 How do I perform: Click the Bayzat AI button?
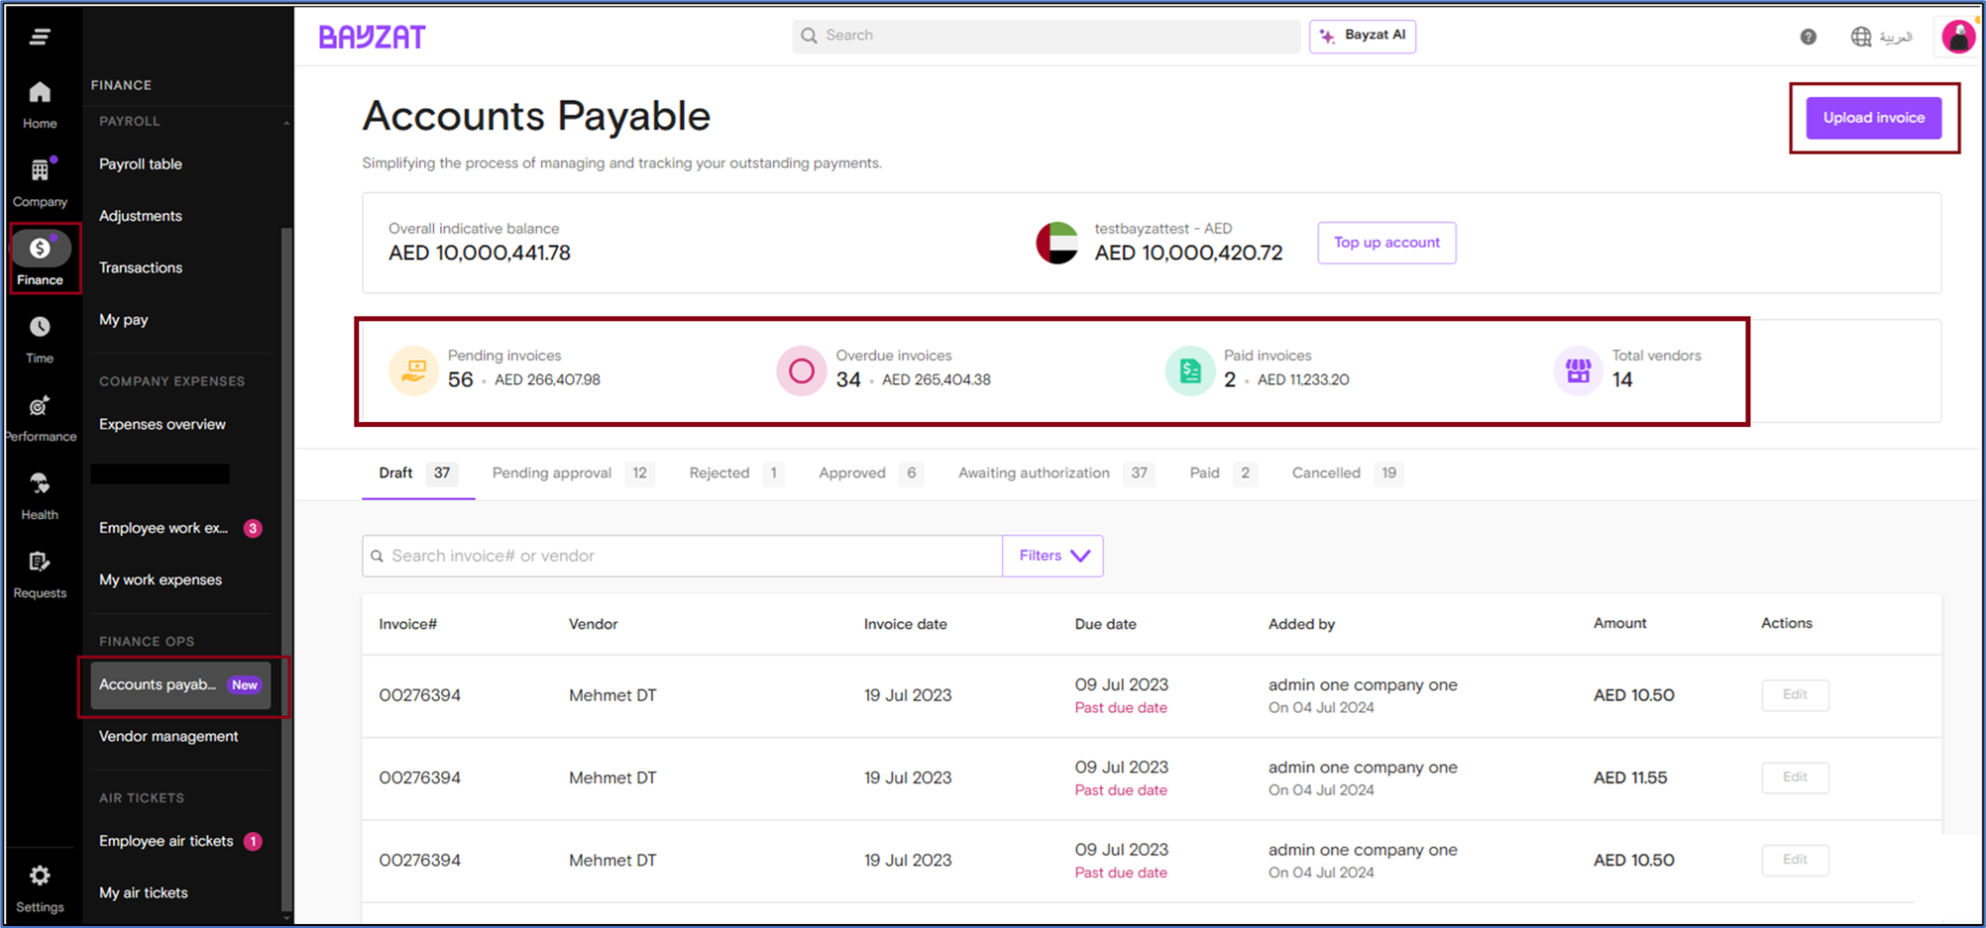(x=1363, y=36)
